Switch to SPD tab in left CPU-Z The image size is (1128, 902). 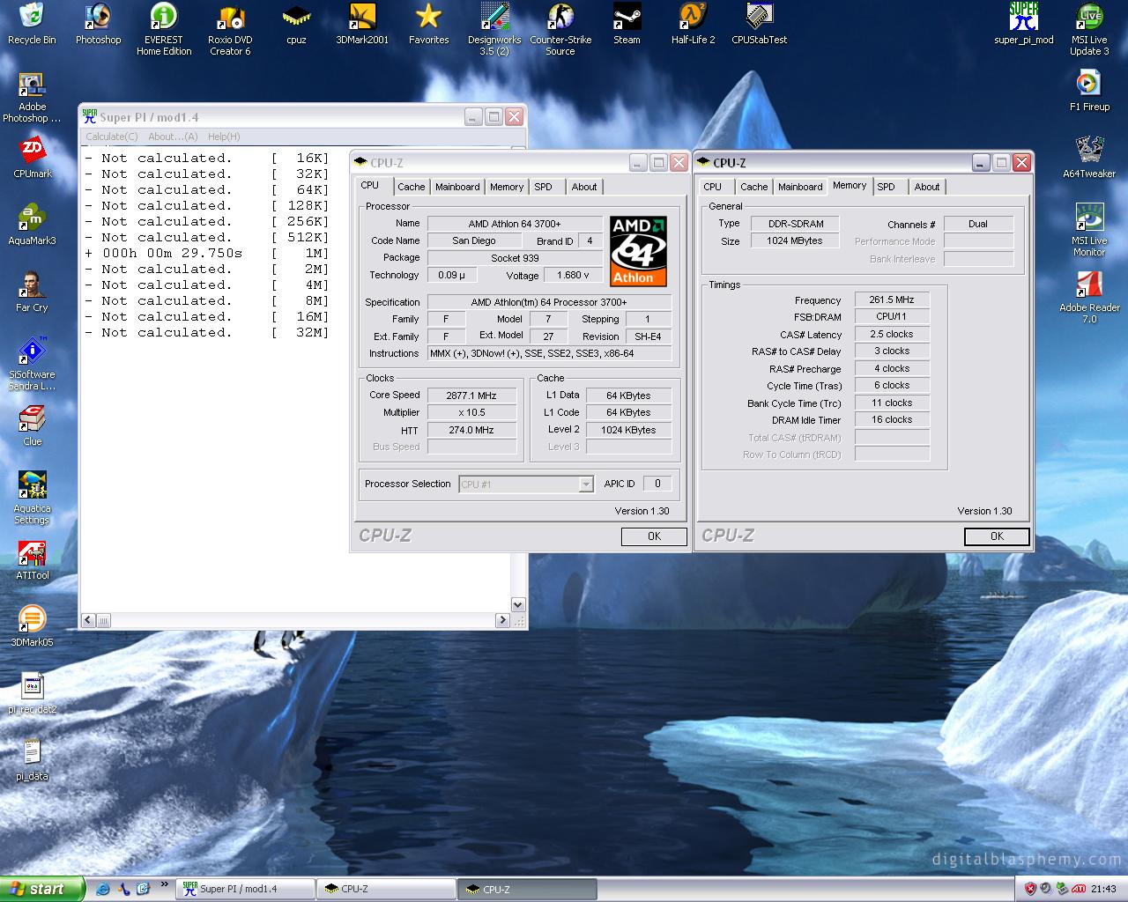tap(544, 187)
